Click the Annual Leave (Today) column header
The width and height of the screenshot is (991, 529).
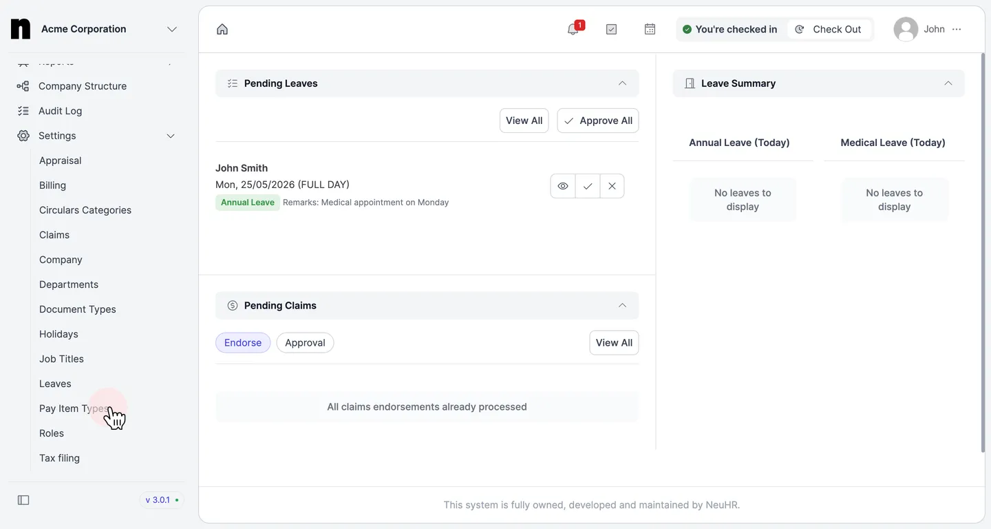(x=739, y=143)
